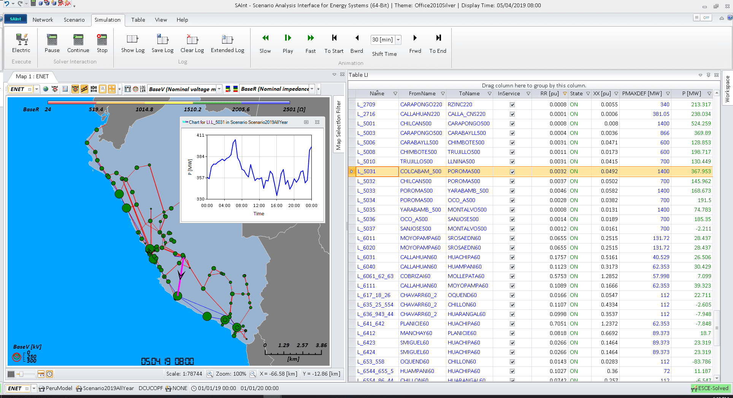This screenshot has width=733, height=398.
Task: Uncheck InService for line L_5031
Action: click(x=512, y=172)
